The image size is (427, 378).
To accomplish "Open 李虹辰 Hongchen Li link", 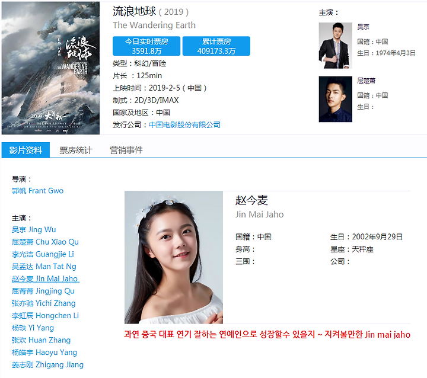I will click(45, 316).
